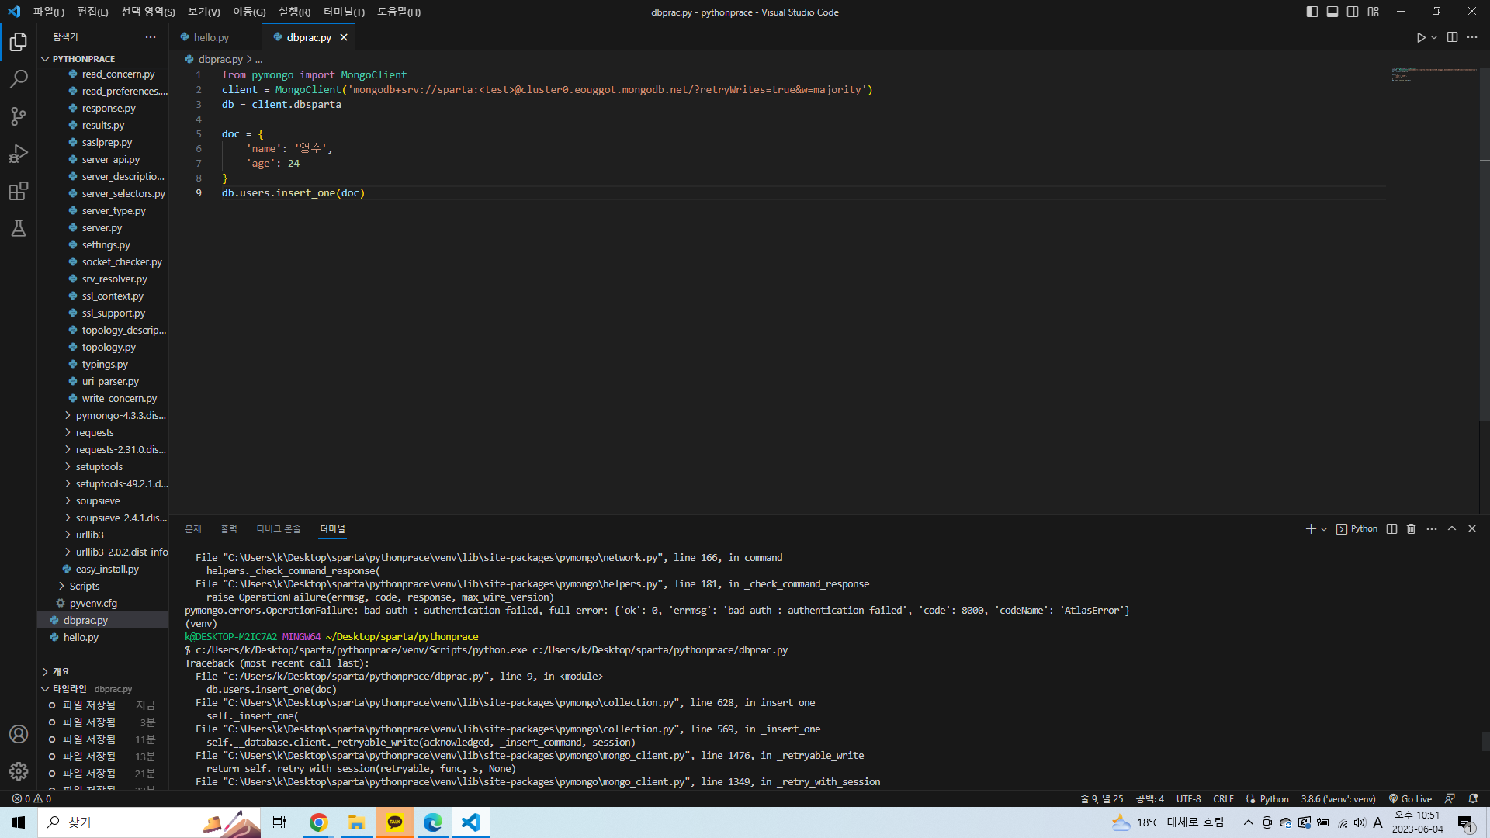Expand the urllib3 folder

[x=103, y=535]
